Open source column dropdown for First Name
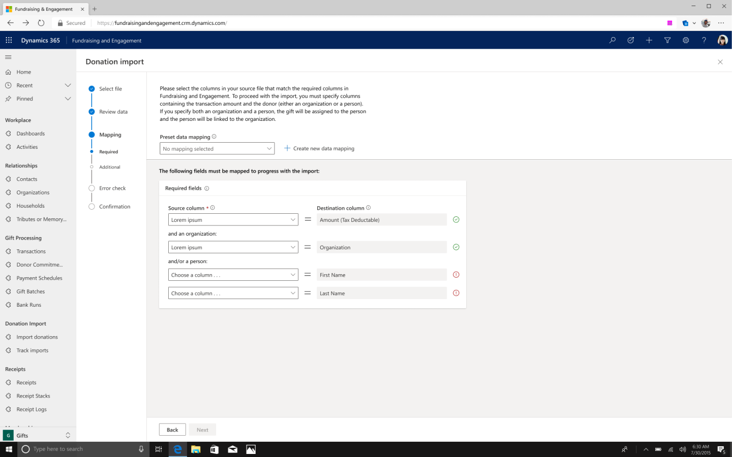The width and height of the screenshot is (732, 457). (233, 275)
